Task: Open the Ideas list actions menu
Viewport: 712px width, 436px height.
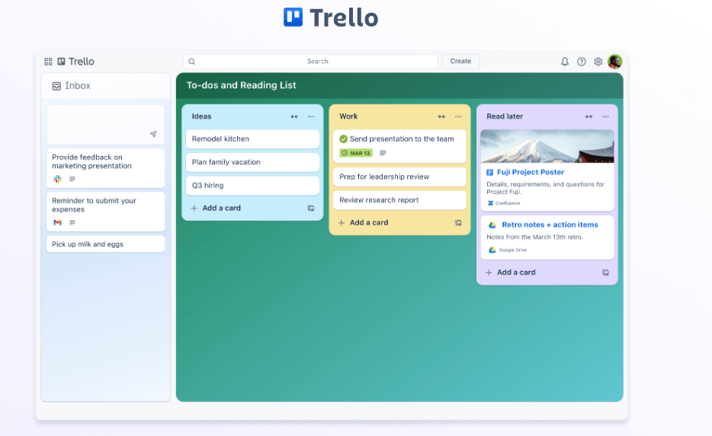Action: tap(311, 117)
